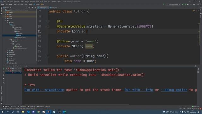Image resolution: width=202 pixels, height=114 pixels.
Task: Select BookApplication in project tree
Action: 20,38
